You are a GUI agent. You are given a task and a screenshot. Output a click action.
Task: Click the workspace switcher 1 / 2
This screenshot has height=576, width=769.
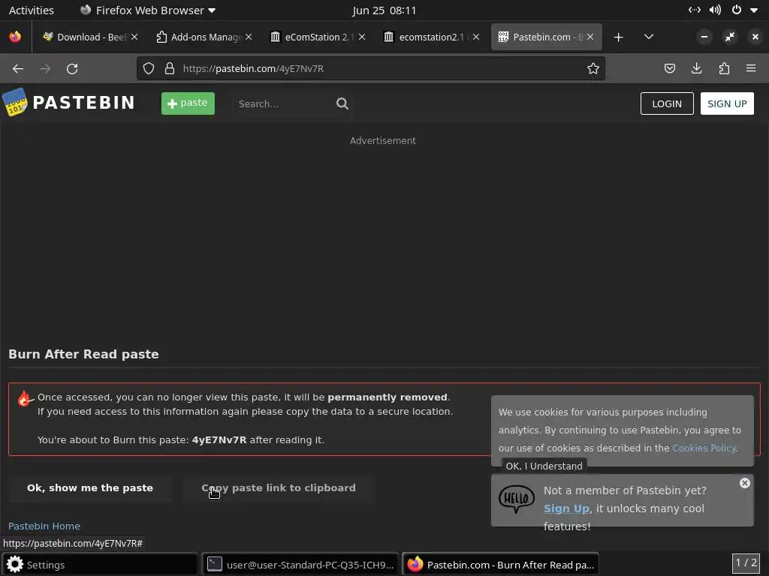(746, 562)
